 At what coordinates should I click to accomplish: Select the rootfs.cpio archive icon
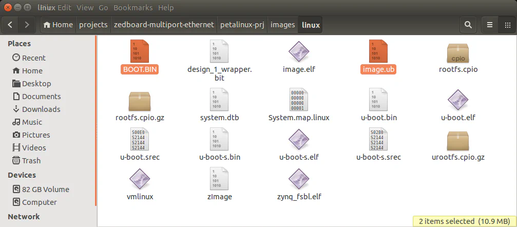click(458, 52)
